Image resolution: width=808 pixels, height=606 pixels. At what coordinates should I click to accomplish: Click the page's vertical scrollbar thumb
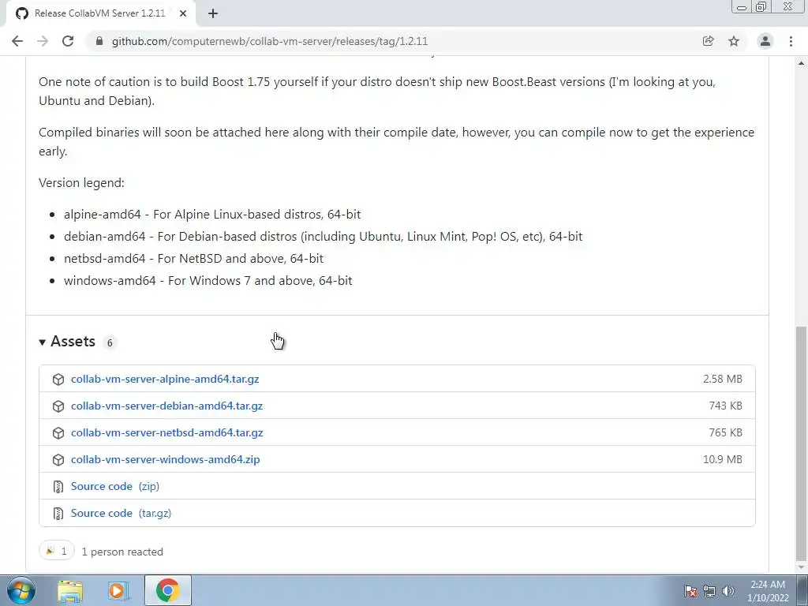coord(801,443)
